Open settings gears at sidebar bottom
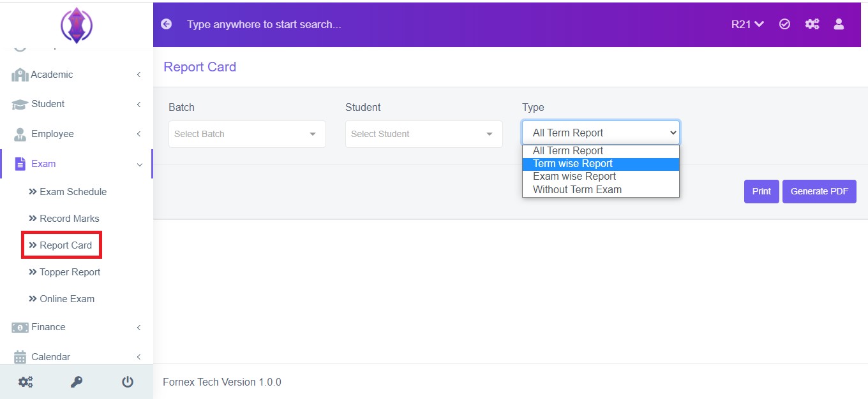 (x=26, y=382)
